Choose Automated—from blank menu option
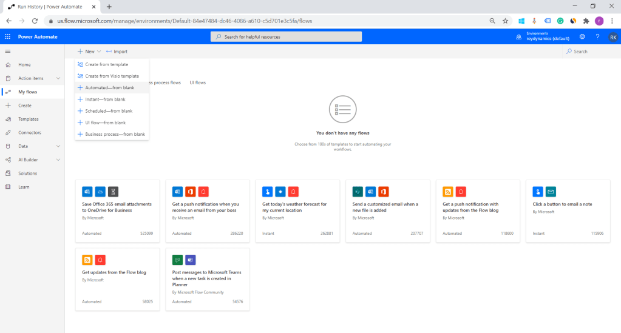This screenshot has height=333, width=621. [109, 88]
